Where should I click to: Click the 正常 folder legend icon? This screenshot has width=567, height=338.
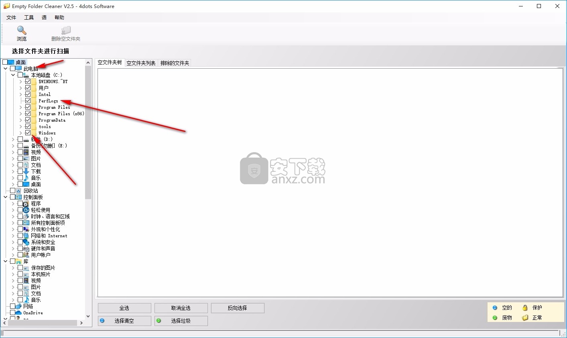pos(525,318)
